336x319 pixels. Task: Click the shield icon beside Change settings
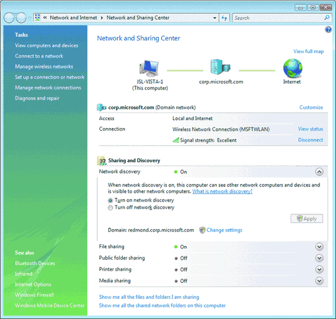tap(202, 230)
